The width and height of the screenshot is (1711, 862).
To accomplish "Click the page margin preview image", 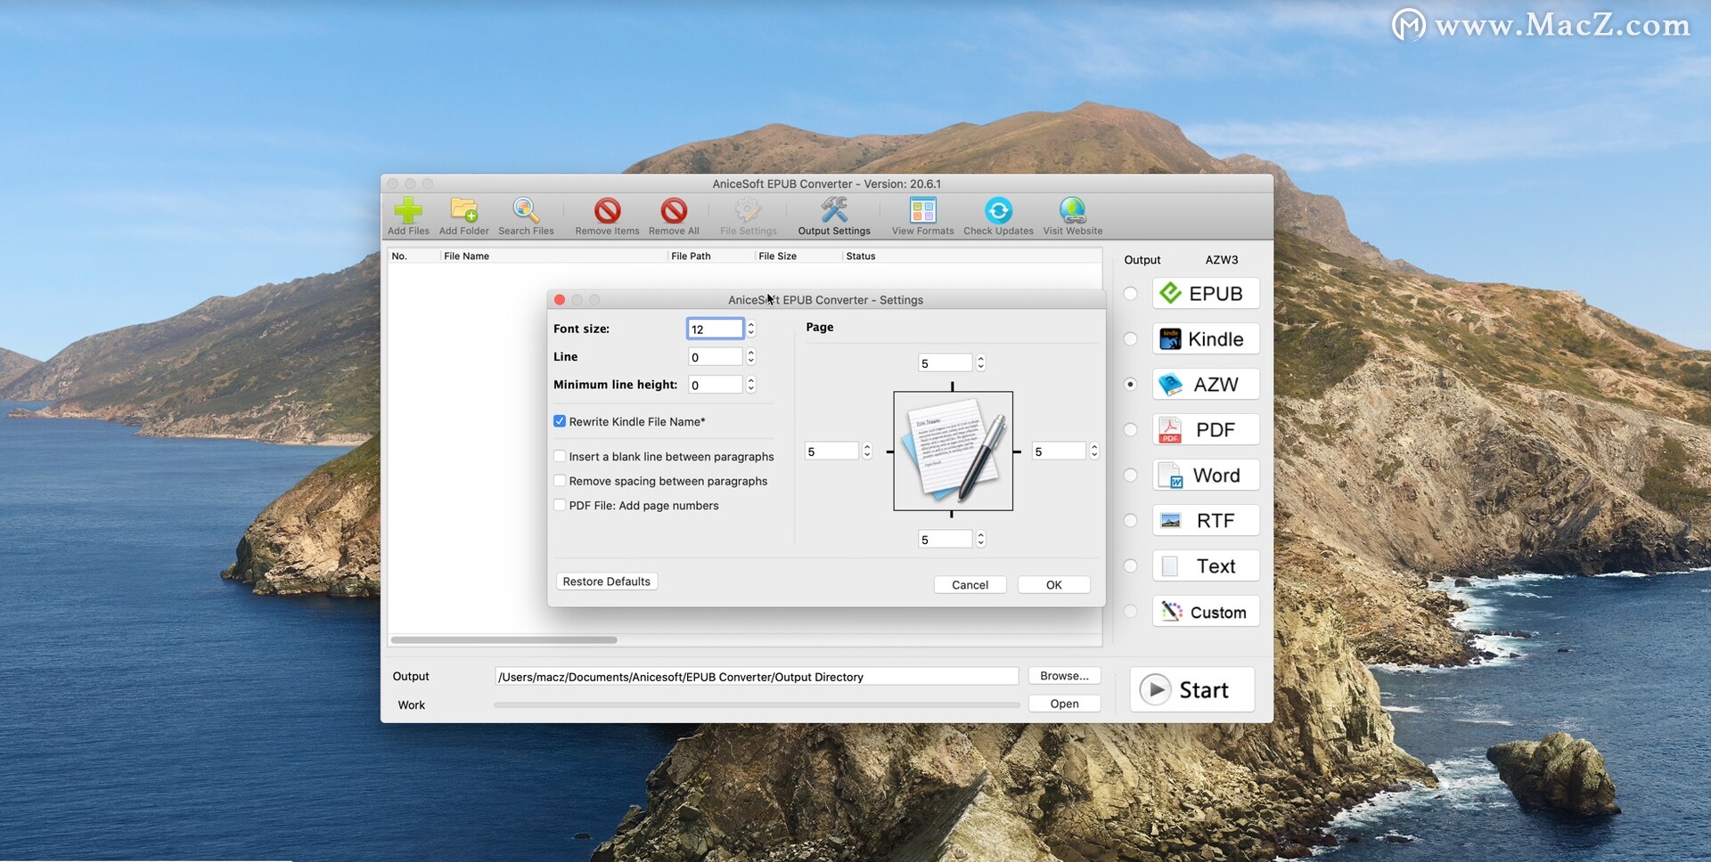I will click(953, 451).
